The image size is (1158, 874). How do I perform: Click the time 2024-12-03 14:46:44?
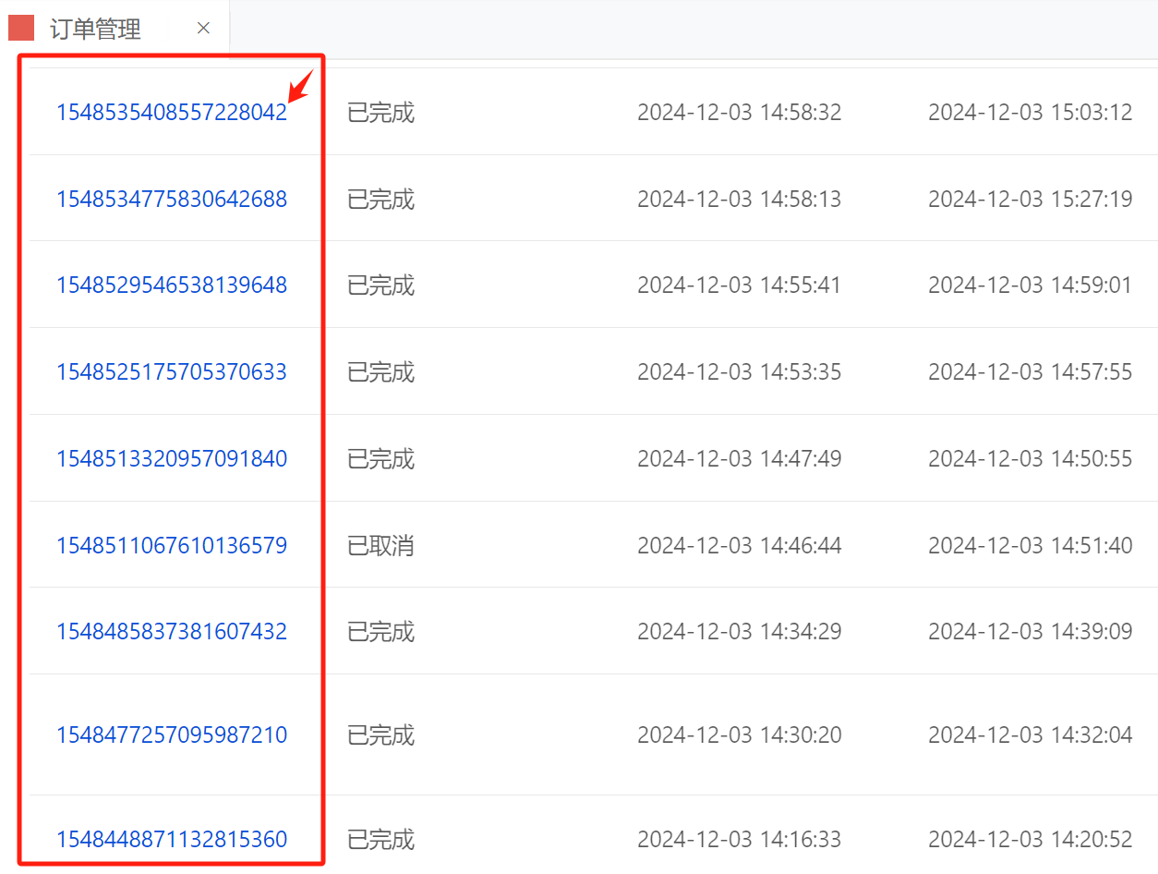pyautogui.click(x=740, y=545)
